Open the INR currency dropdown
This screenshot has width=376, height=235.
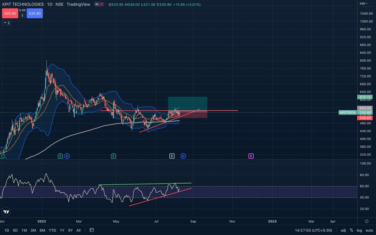pyautogui.click(x=363, y=4)
